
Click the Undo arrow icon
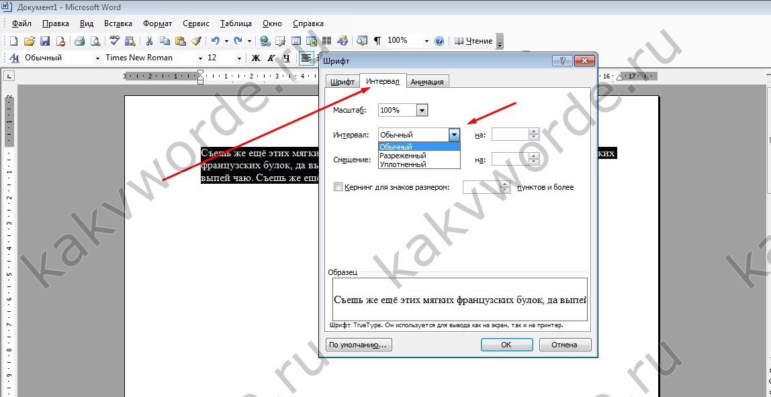(215, 41)
